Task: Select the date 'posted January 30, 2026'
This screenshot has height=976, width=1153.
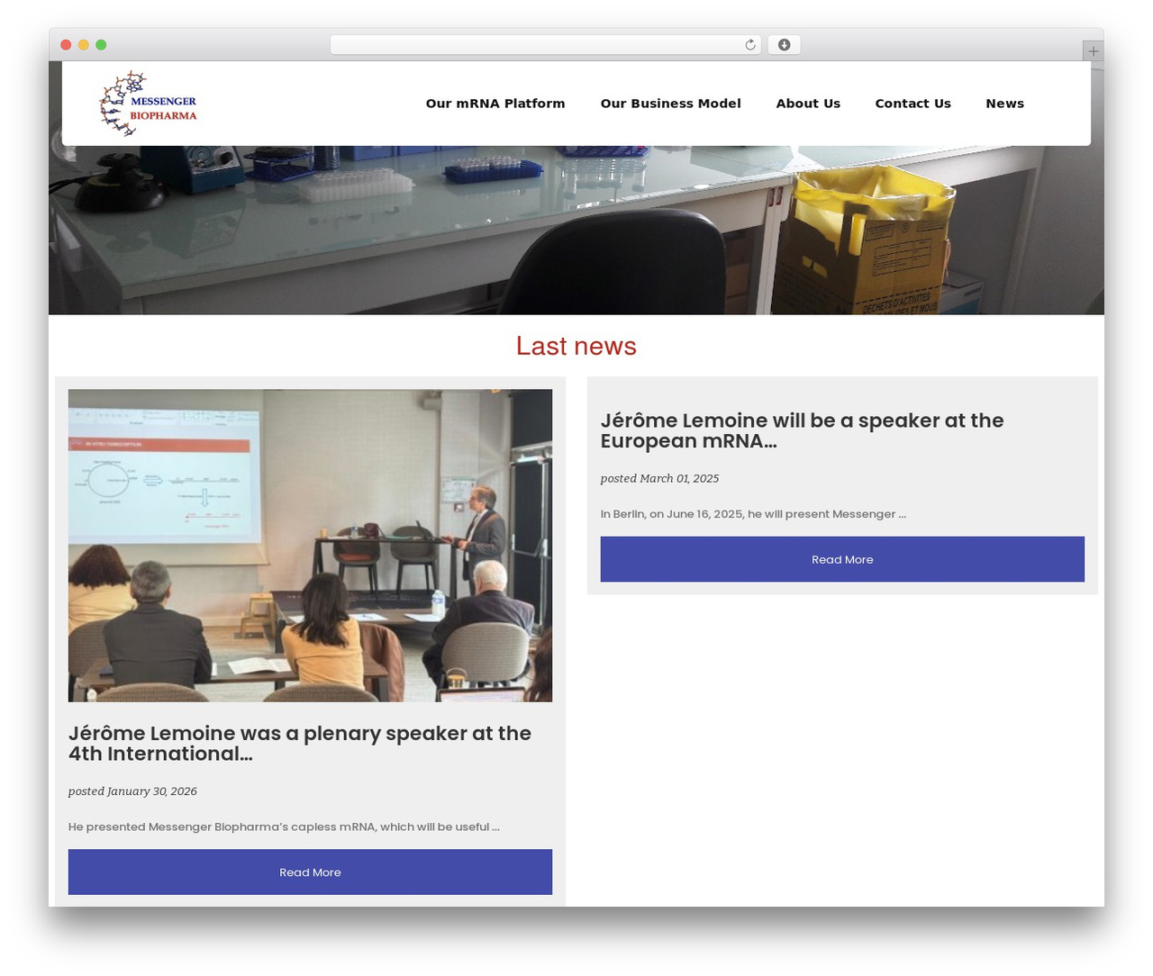Action: [132, 791]
